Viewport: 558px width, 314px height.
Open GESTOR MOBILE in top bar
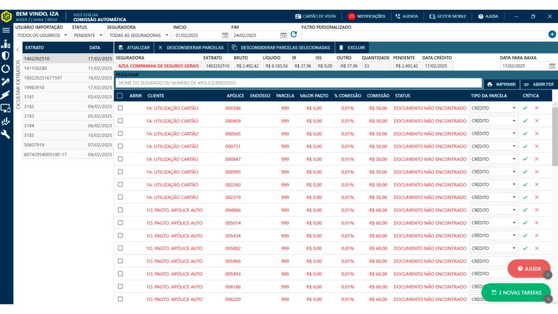click(448, 16)
